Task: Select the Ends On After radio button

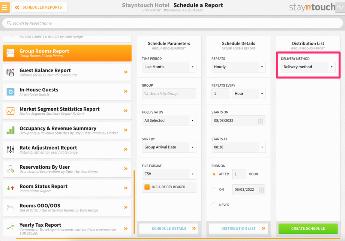Action: 214,174
